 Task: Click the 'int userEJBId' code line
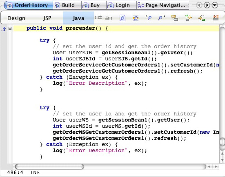point(105,59)
